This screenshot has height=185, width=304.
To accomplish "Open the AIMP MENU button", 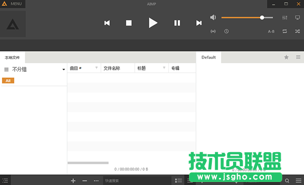I will tap(13, 4).
